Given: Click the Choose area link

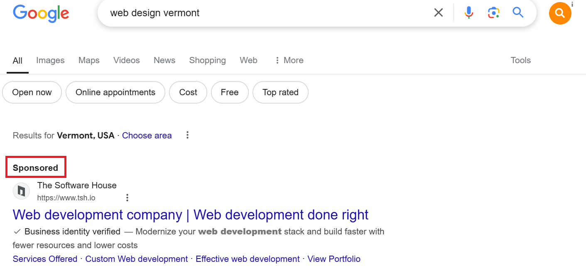Looking at the screenshot, I should 147,135.
